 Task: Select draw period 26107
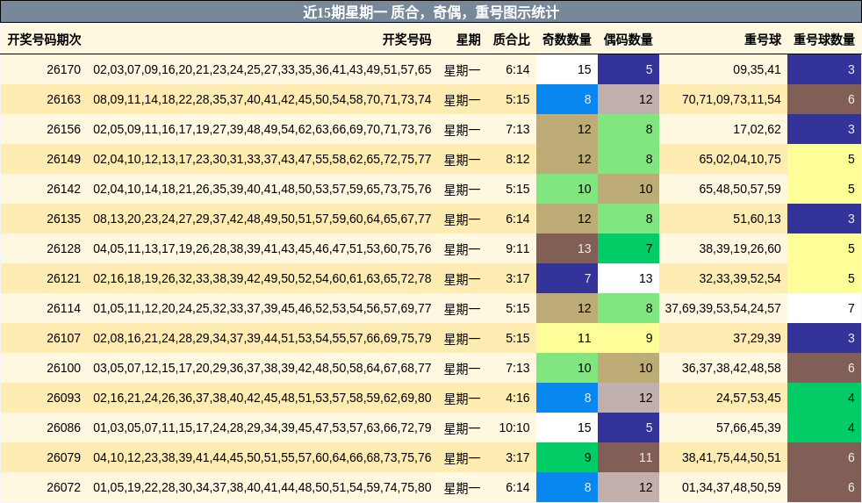64,338
